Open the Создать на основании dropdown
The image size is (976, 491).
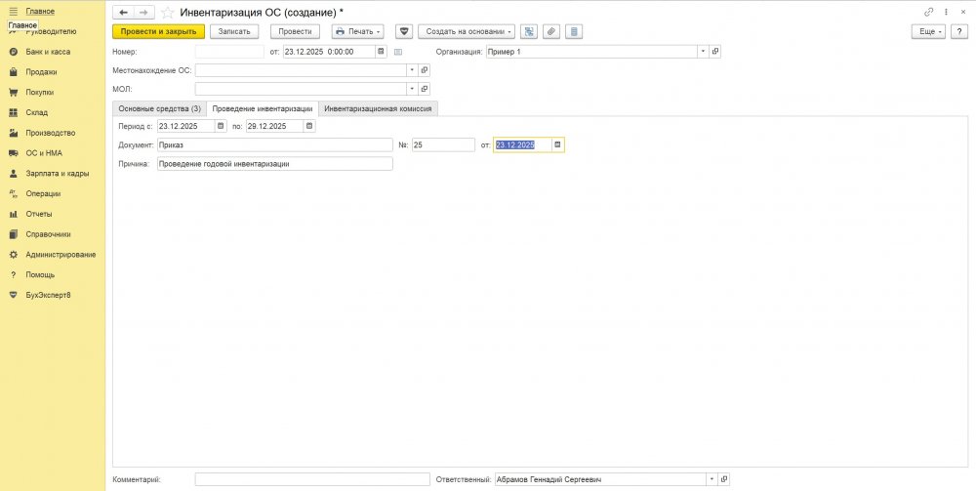466,31
